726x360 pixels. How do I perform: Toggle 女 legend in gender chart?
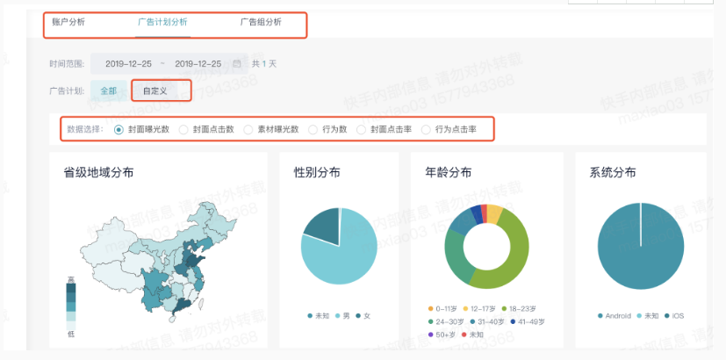point(363,316)
